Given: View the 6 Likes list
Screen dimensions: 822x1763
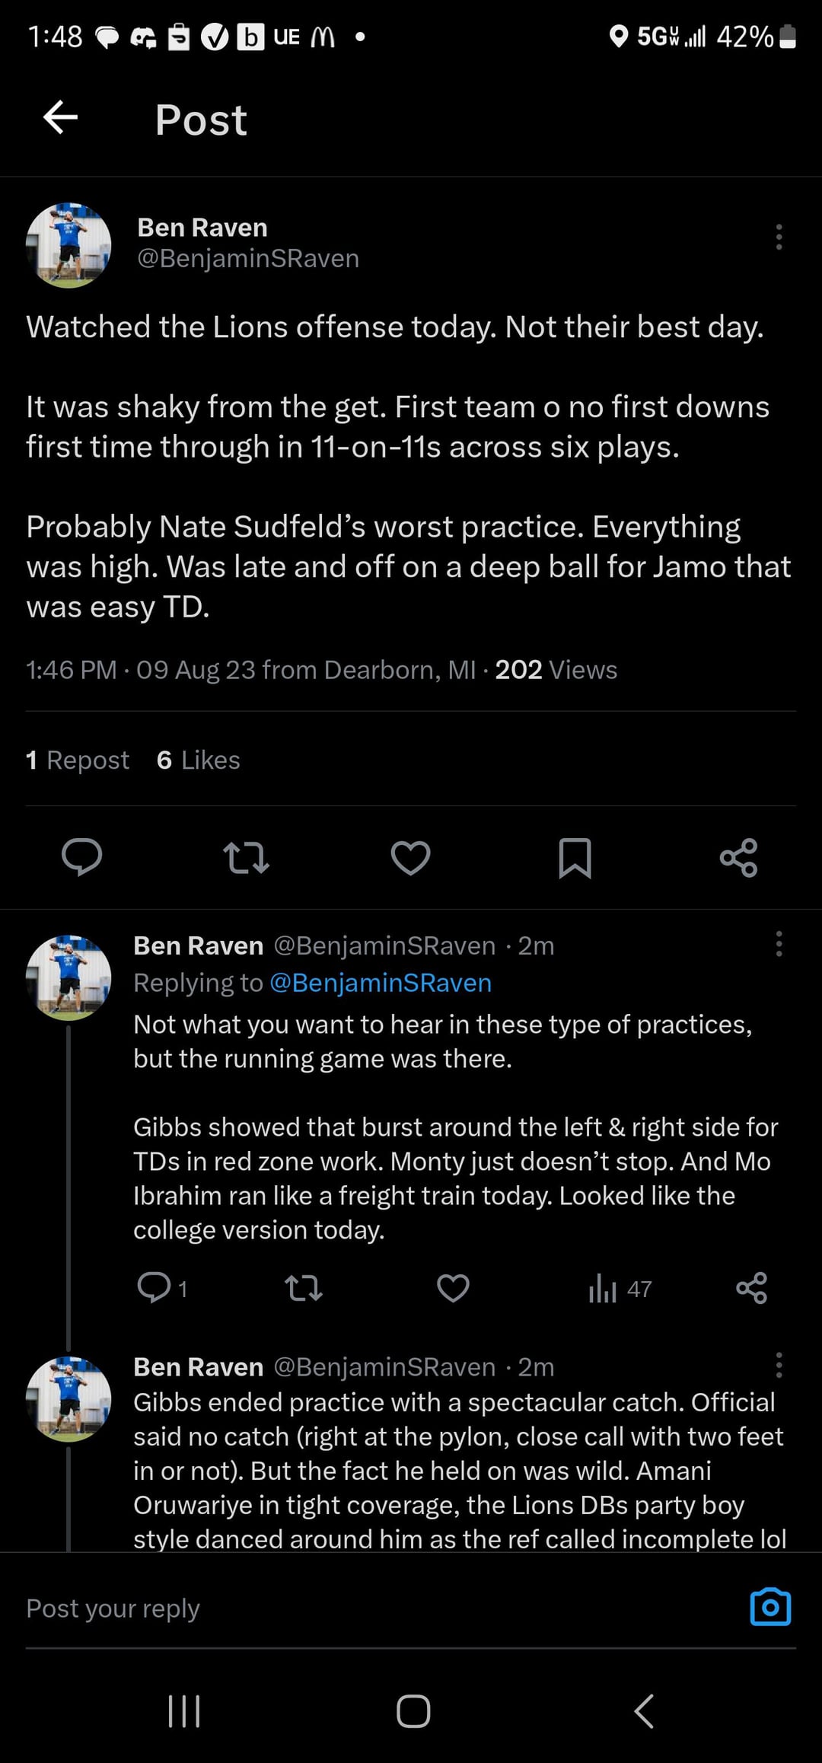Looking at the screenshot, I should coord(199,760).
